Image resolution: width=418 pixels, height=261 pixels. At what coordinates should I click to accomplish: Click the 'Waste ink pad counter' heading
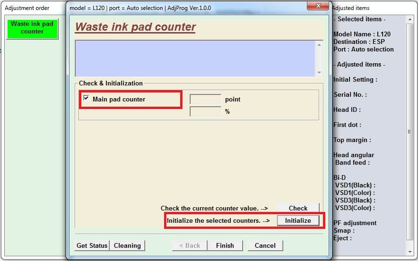point(135,27)
